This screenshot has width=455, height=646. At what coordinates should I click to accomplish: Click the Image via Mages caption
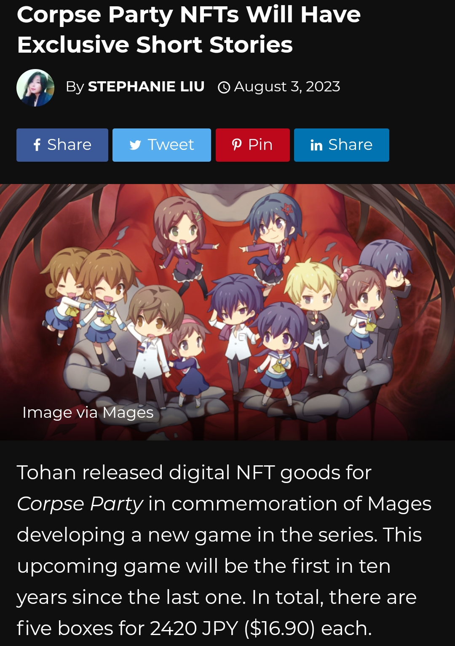click(88, 413)
